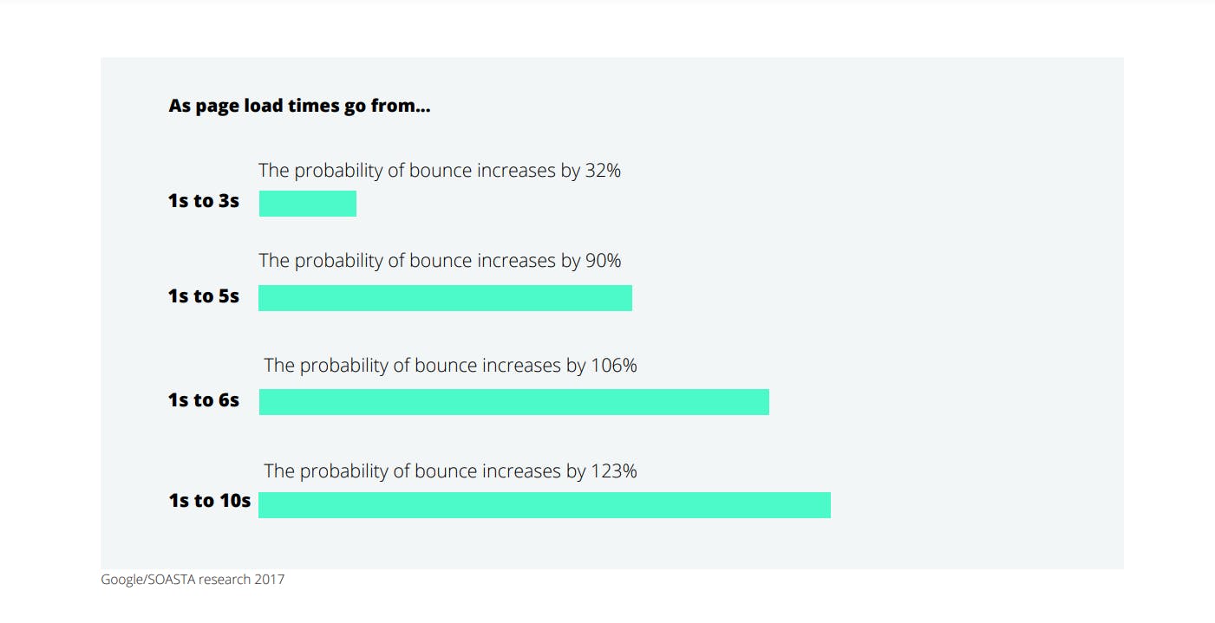This screenshot has width=1215, height=623.
Task: Click the green bar beside "1s to 5s"
Action: [445, 297]
